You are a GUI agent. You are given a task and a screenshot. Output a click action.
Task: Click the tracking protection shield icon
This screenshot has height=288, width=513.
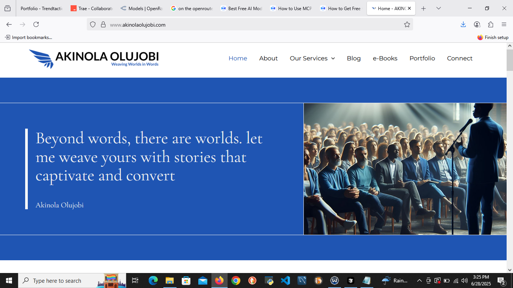pyautogui.click(x=93, y=24)
